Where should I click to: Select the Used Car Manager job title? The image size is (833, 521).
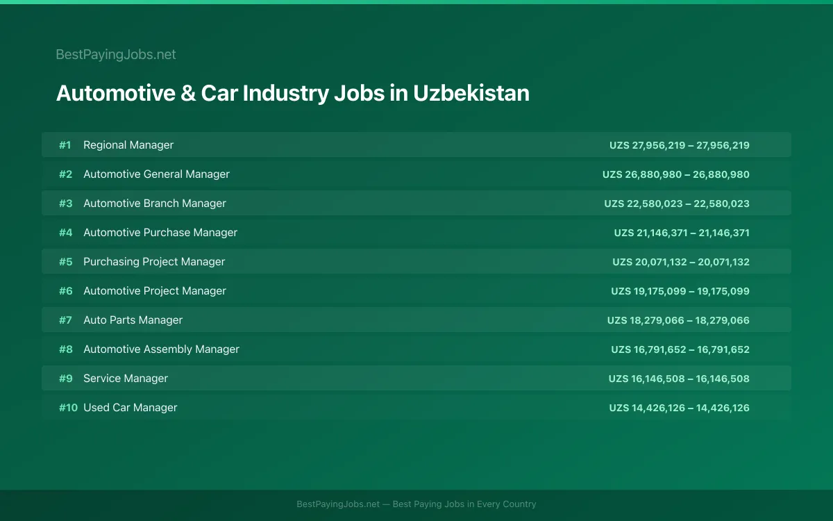pyautogui.click(x=131, y=408)
